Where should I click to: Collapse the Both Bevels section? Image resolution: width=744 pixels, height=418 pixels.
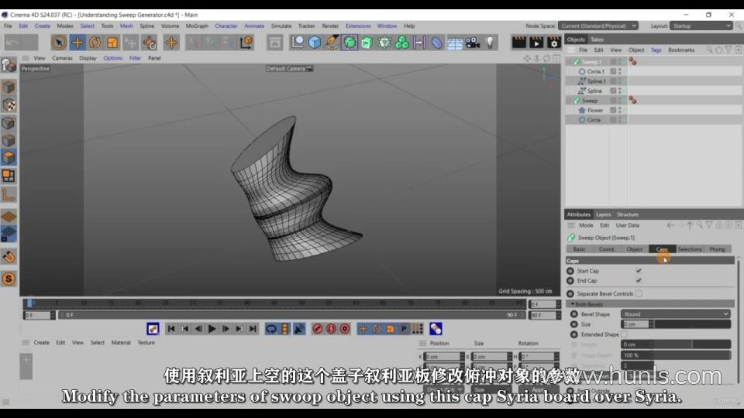click(x=573, y=304)
